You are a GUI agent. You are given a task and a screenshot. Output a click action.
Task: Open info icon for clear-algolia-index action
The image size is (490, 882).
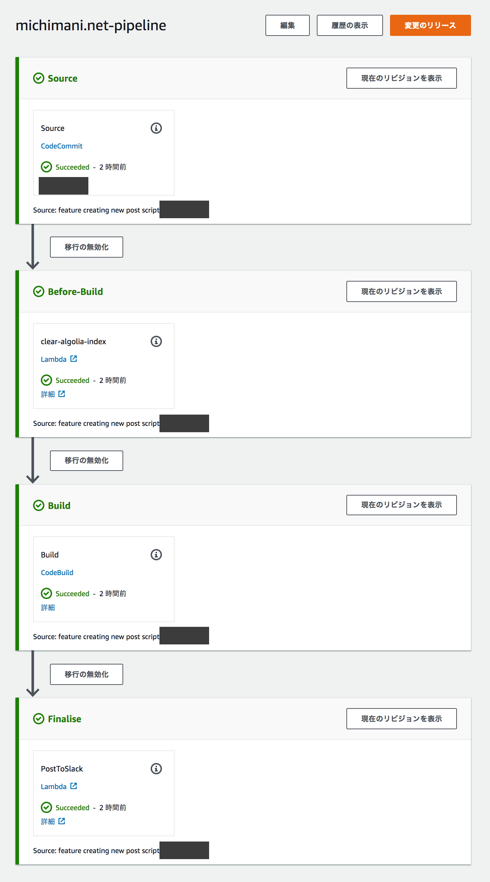(156, 341)
